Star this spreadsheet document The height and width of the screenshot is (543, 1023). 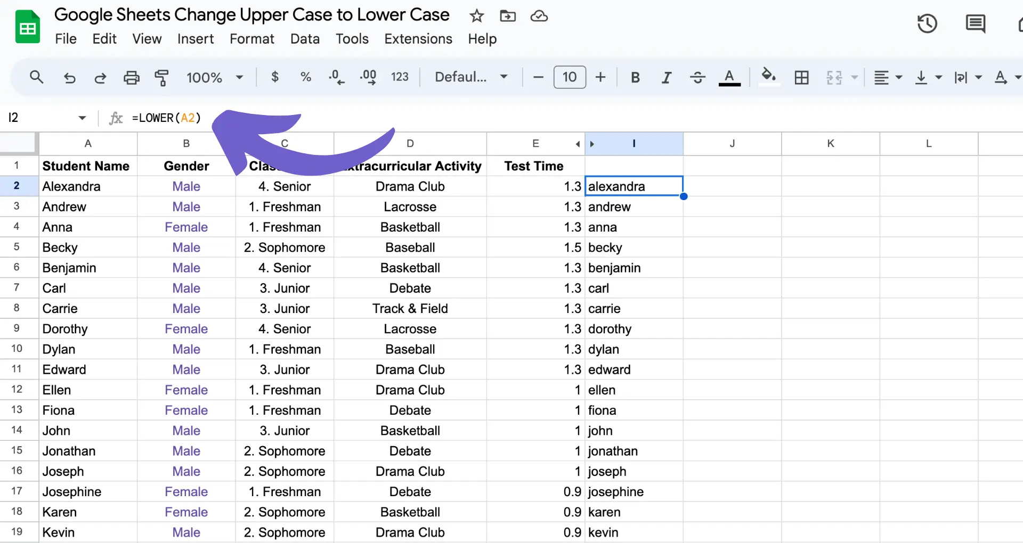pos(476,16)
